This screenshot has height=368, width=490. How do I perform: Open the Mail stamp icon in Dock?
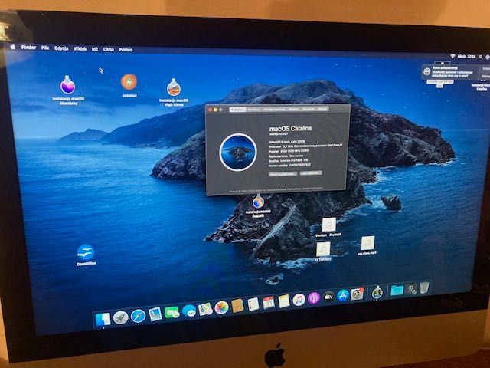coord(155,314)
